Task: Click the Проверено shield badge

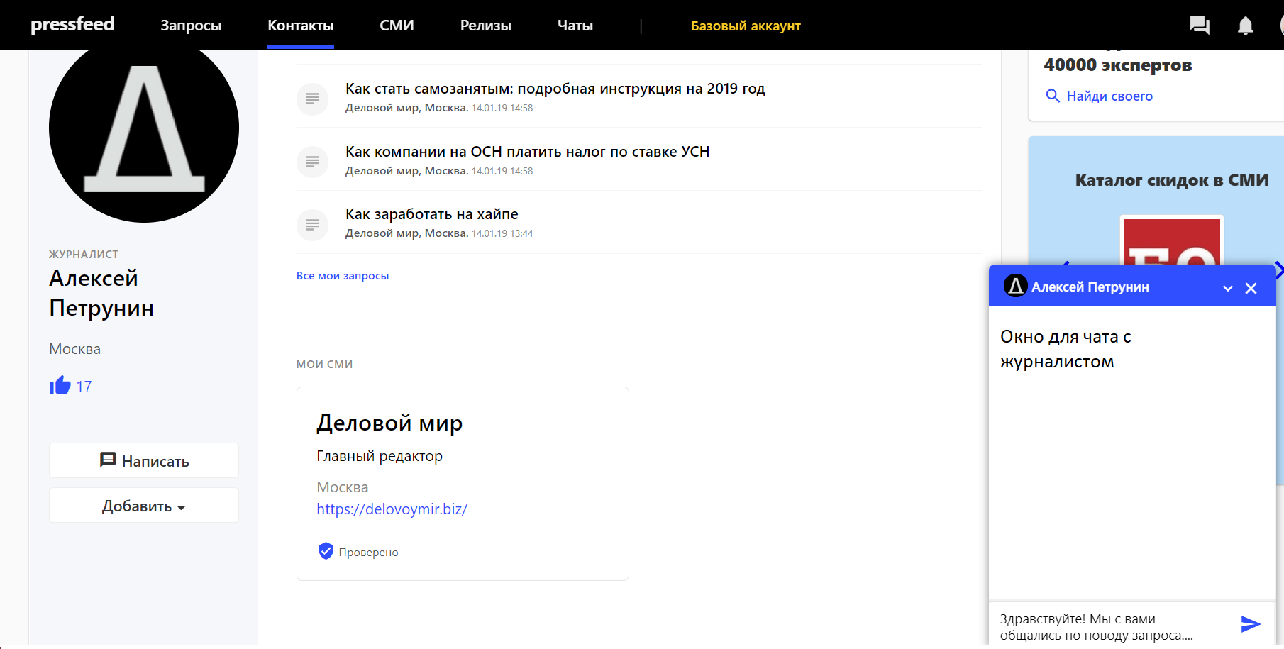Action: [x=326, y=551]
